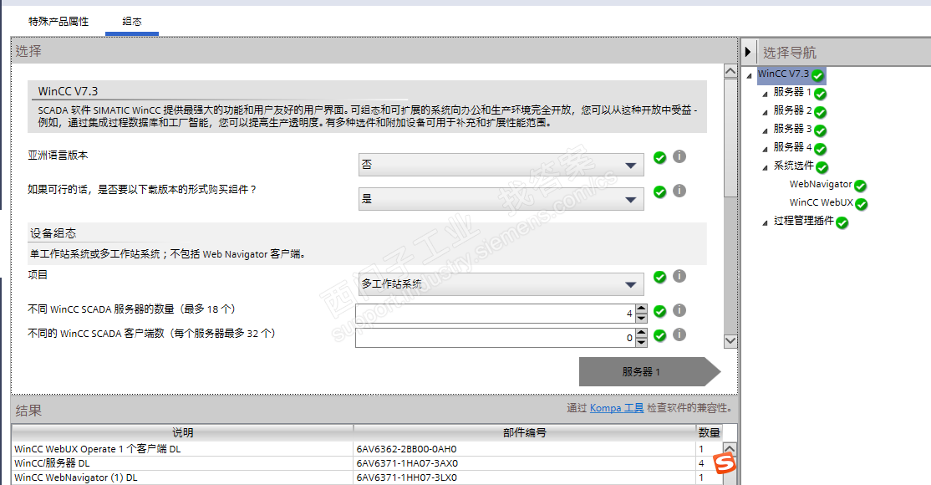Switch to the 特殊产品属性 tab
This screenshot has width=931, height=485.
[59, 22]
